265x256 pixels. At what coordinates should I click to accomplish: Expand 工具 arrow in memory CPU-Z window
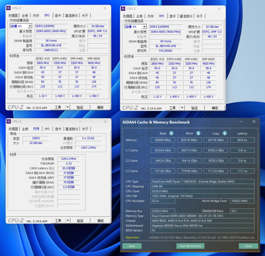pyautogui.click(x=68, y=220)
